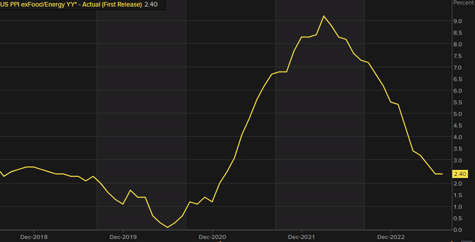Click the Dec-2020 date label

click(212, 237)
